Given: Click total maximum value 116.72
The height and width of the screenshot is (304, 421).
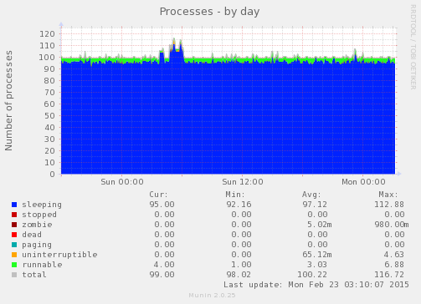Looking at the screenshot, I should click(389, 275).
